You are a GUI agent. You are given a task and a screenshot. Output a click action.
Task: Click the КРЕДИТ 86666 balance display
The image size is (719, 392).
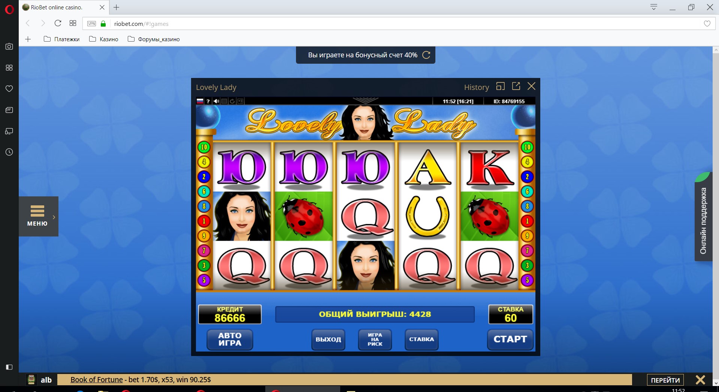(230, 314)
